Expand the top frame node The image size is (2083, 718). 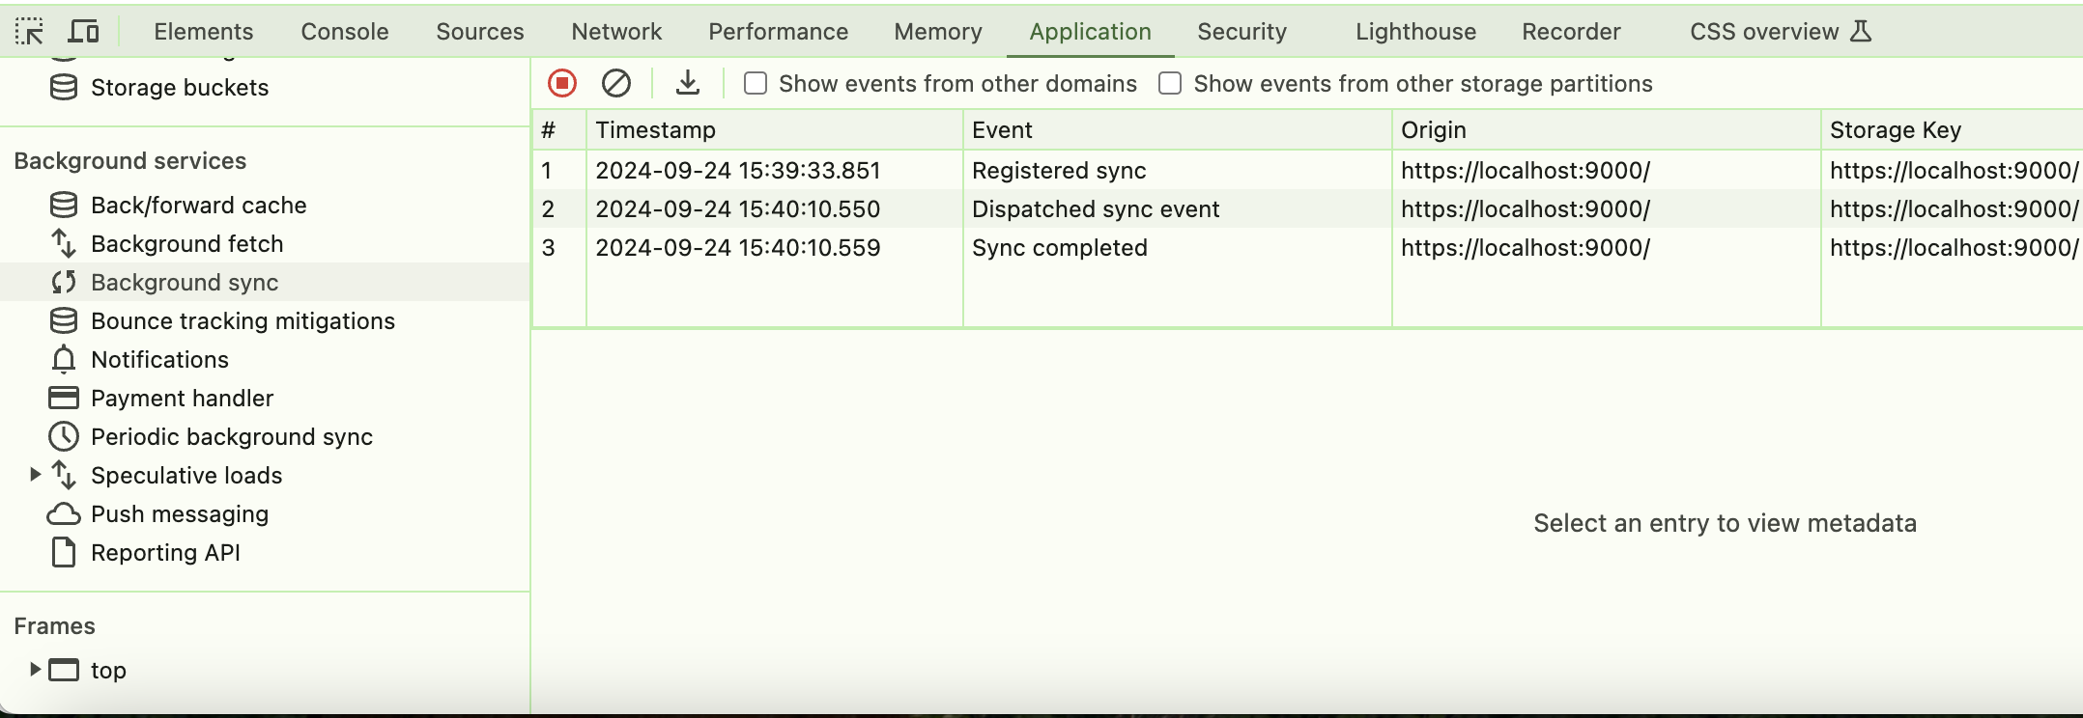[35, 670]
